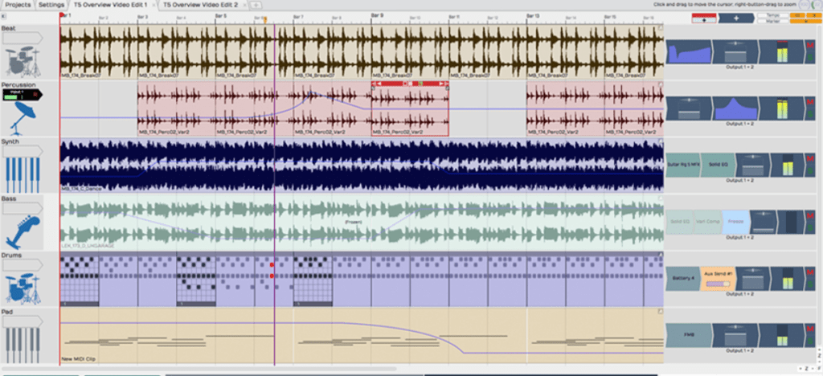The image size is (823, 376).
Task: Solo the Beat track
Action: click(810, 57)
